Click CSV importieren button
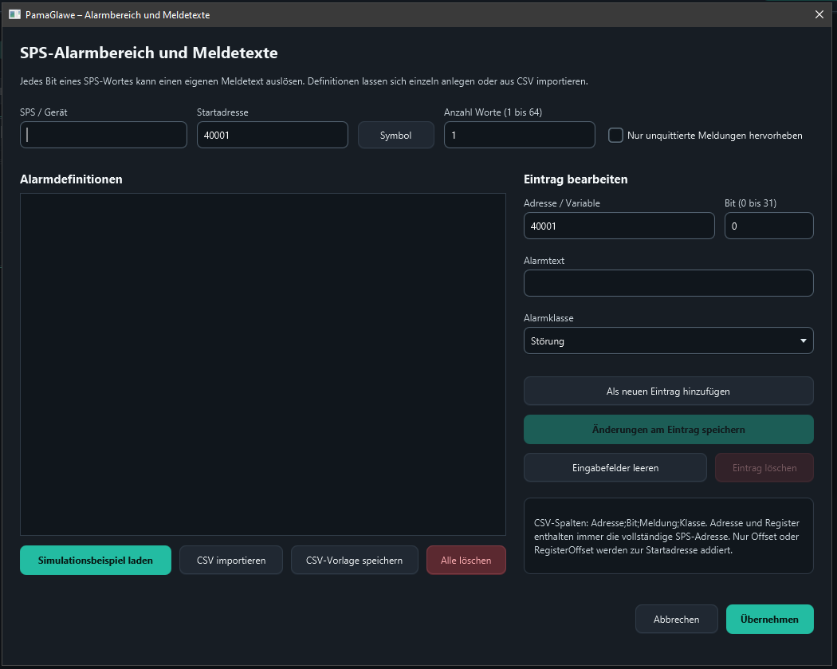The image size is (837, 669). coord(231,560)
